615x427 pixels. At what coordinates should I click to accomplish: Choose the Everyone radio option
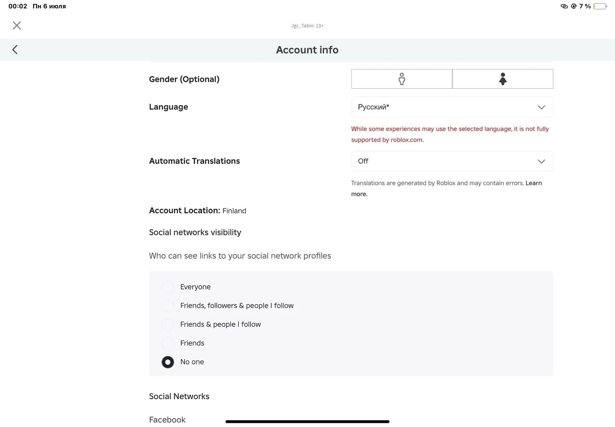pyautogui.click(x=168, y=287)
